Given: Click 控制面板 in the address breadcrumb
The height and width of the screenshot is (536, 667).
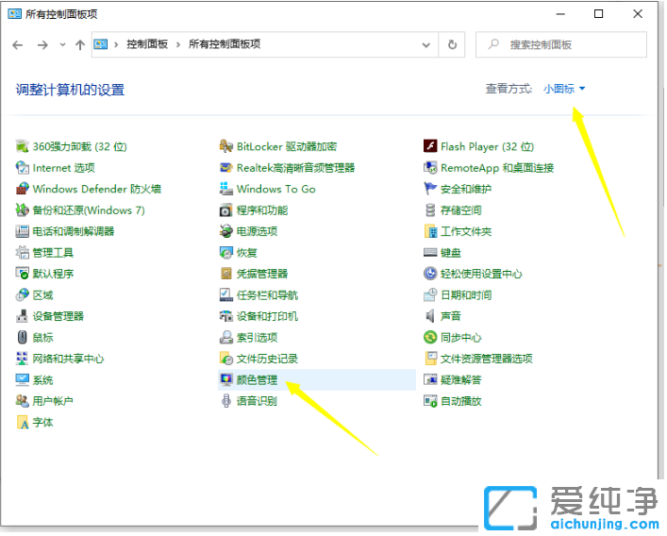Looking at the screenshot, I should (149, 44).
